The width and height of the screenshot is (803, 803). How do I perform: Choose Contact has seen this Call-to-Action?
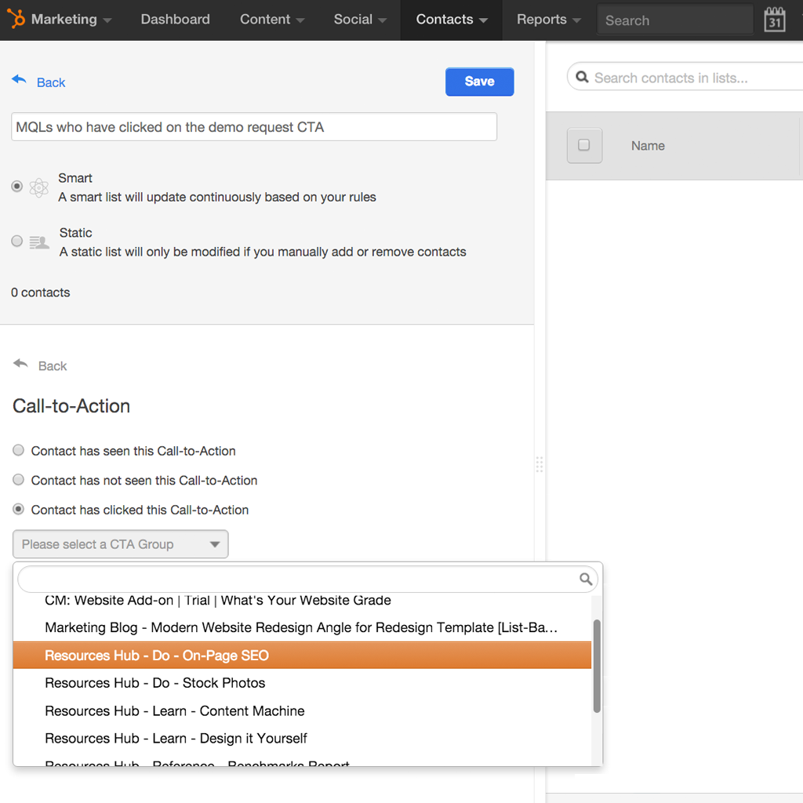pyautogui.click(x=18, y=450)
